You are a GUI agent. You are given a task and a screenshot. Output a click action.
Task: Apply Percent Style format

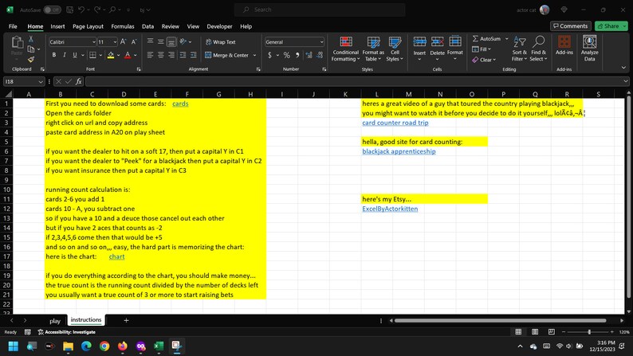pyautogui.click(x=287, y=55)
